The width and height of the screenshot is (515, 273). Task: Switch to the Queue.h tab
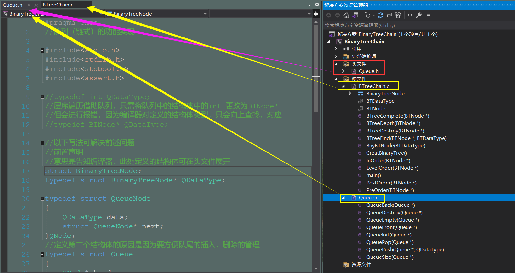pyautogui.click(x=13, y=5)
